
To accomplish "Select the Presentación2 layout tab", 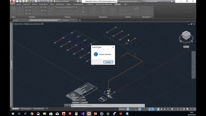I will click(x=38, y=109).
